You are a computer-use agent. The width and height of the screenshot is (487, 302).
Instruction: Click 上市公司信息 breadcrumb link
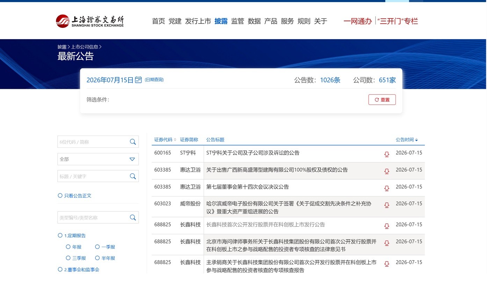pos(85,46)
